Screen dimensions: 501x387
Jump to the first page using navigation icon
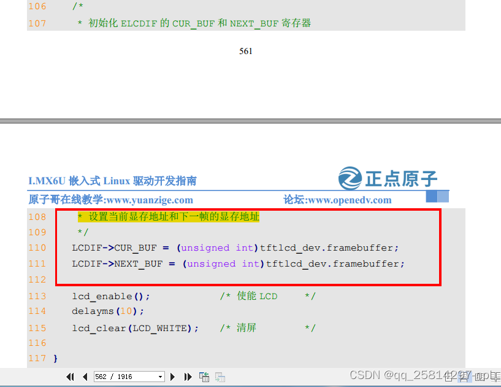[71, 377]
